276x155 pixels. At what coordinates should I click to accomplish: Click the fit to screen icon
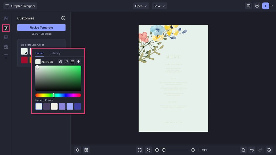[140, 150]
